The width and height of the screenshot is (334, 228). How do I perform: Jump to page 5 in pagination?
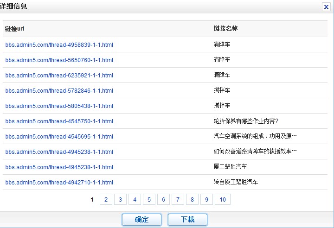coord(149,199)
